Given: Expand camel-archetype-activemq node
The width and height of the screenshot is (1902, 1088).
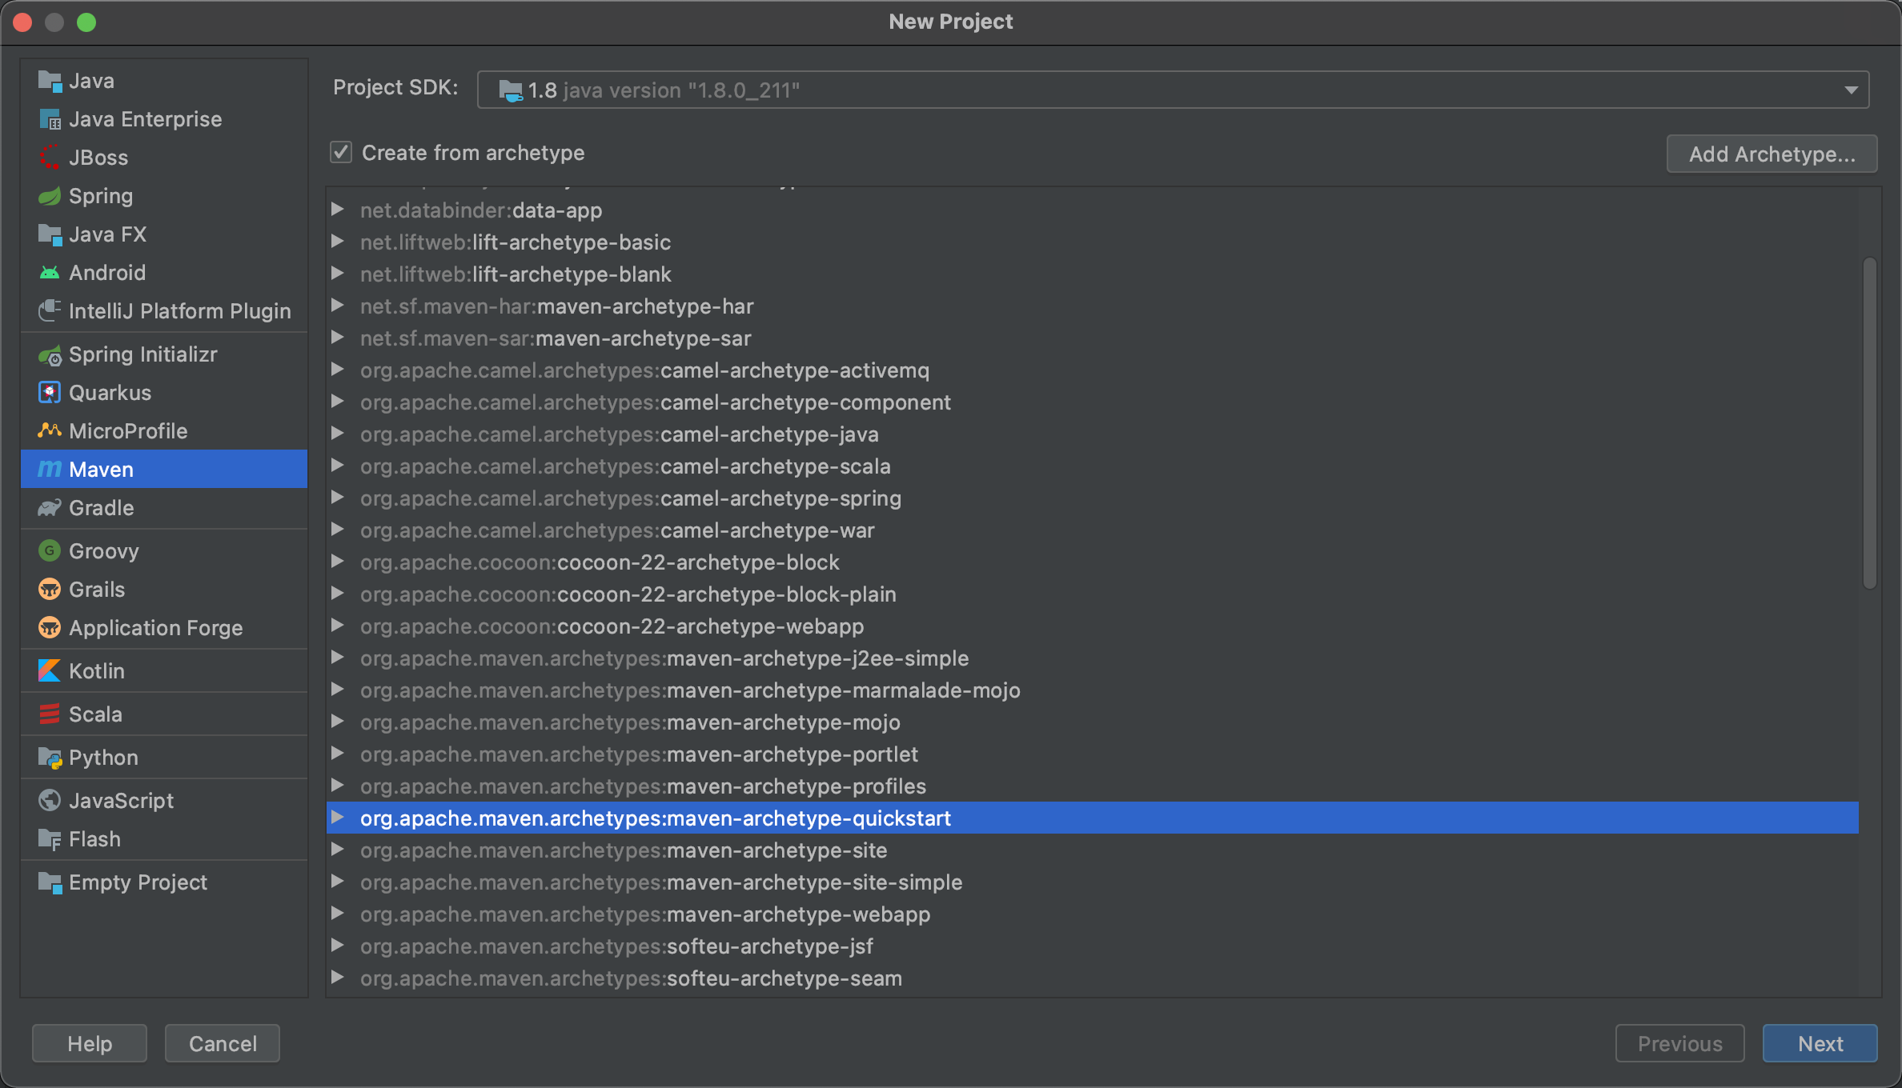Looking at the screenshot, I should (x=338, y=370).
